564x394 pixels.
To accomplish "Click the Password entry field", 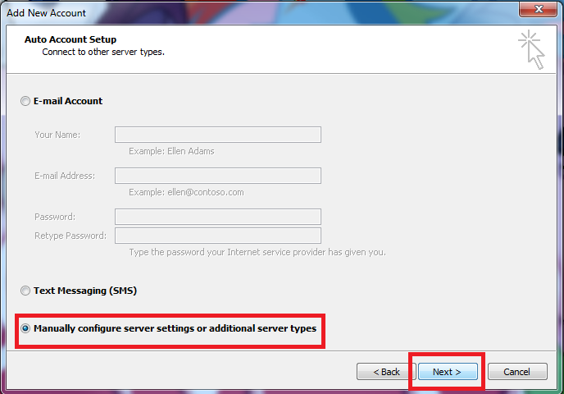I will (x=217, y=217).
